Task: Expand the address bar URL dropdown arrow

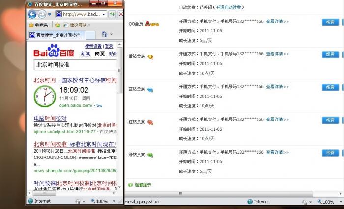Action: coord(104,14)
